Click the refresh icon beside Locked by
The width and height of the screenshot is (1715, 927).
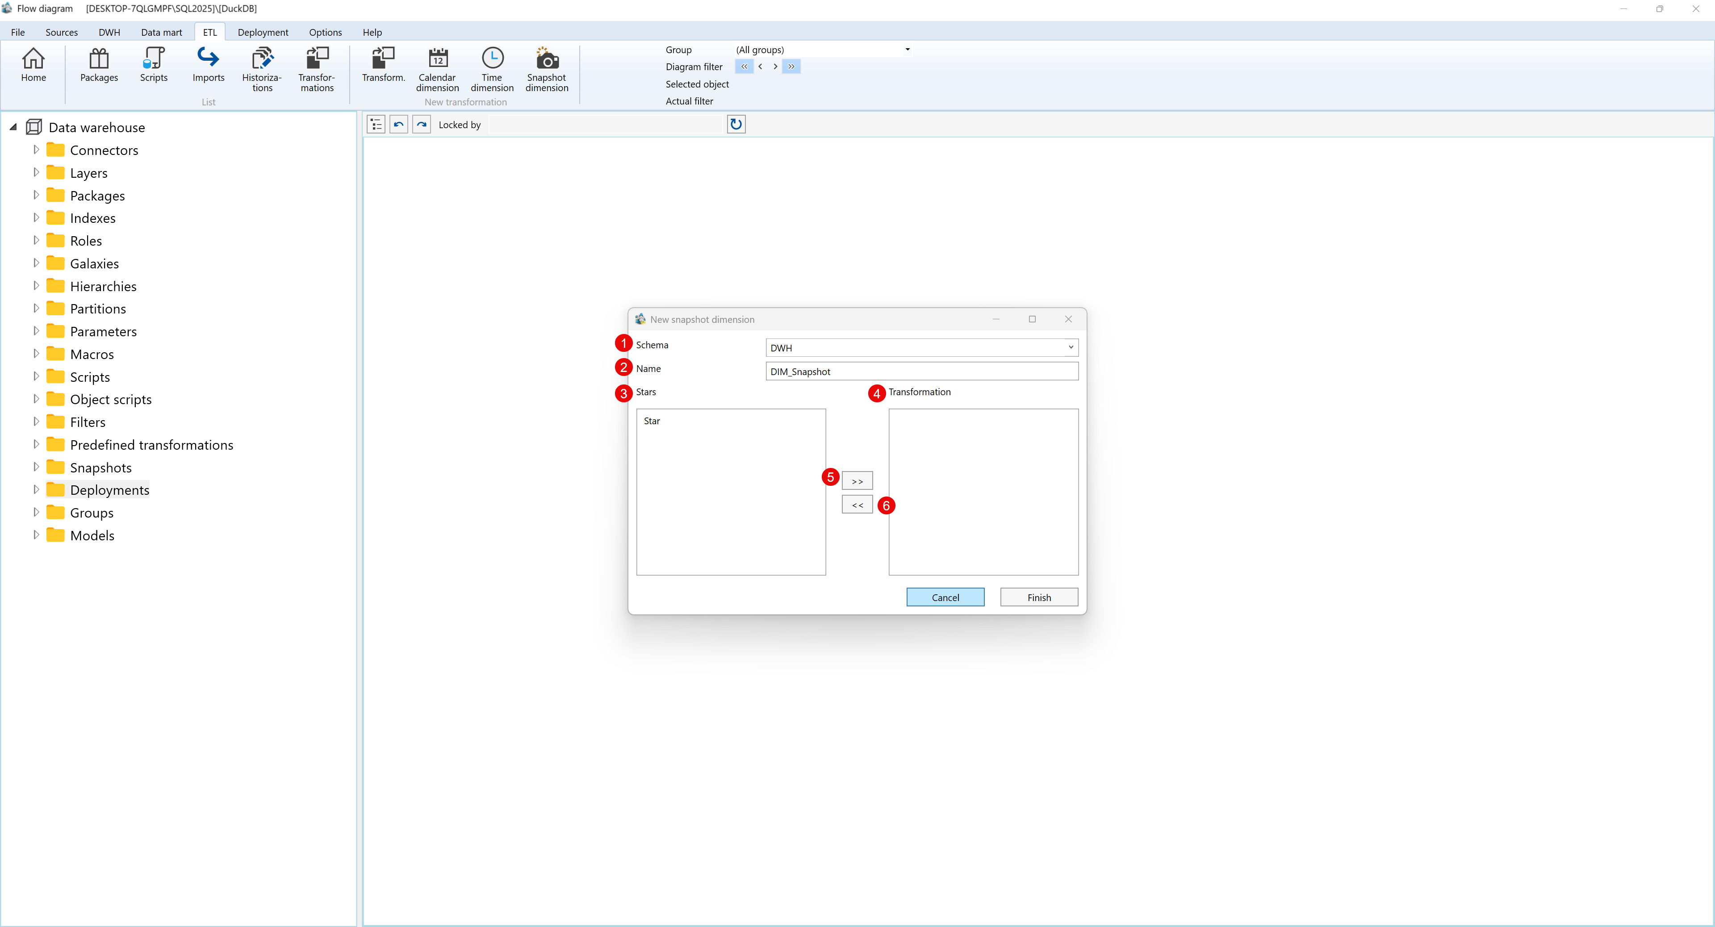point(736,125)
